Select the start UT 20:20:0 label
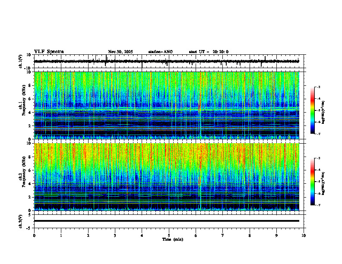Viewport: 342px width, 264px height. pyautogui.click(x=209, y=52)
